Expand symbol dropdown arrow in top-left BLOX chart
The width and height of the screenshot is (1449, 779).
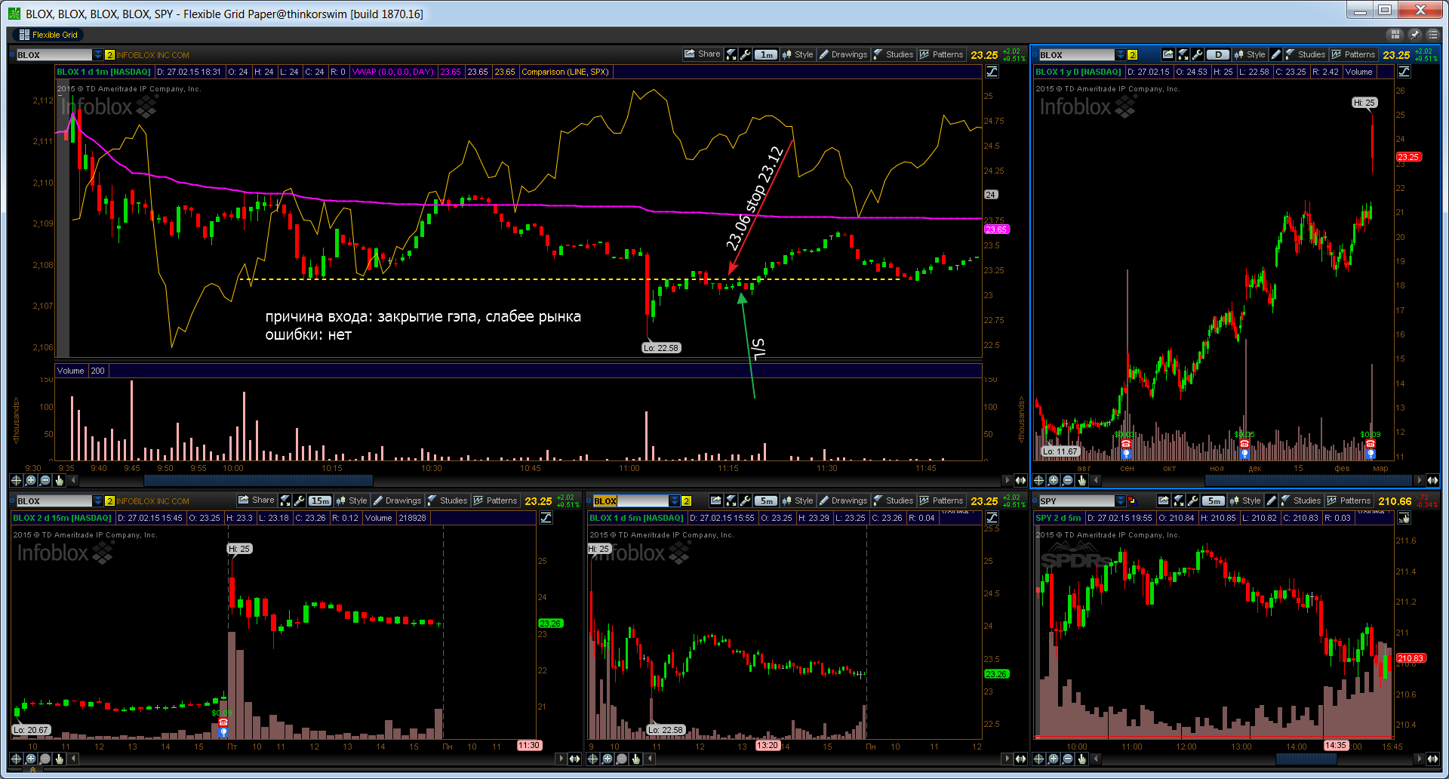coord(98,54)
